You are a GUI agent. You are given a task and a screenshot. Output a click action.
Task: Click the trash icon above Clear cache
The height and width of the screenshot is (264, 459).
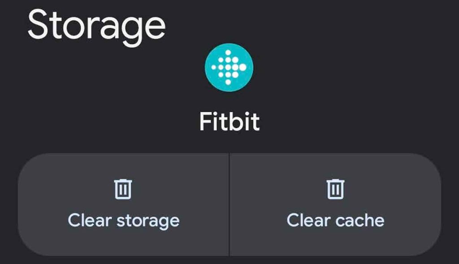(335, 188)
